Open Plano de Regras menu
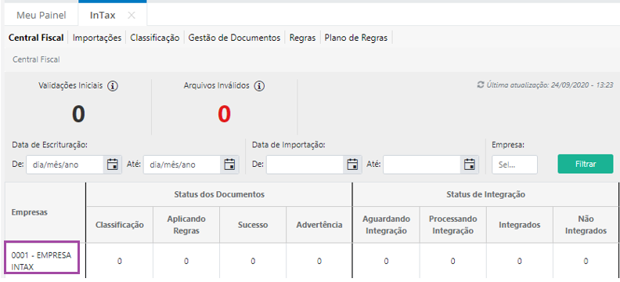 [x=356, y=38]
